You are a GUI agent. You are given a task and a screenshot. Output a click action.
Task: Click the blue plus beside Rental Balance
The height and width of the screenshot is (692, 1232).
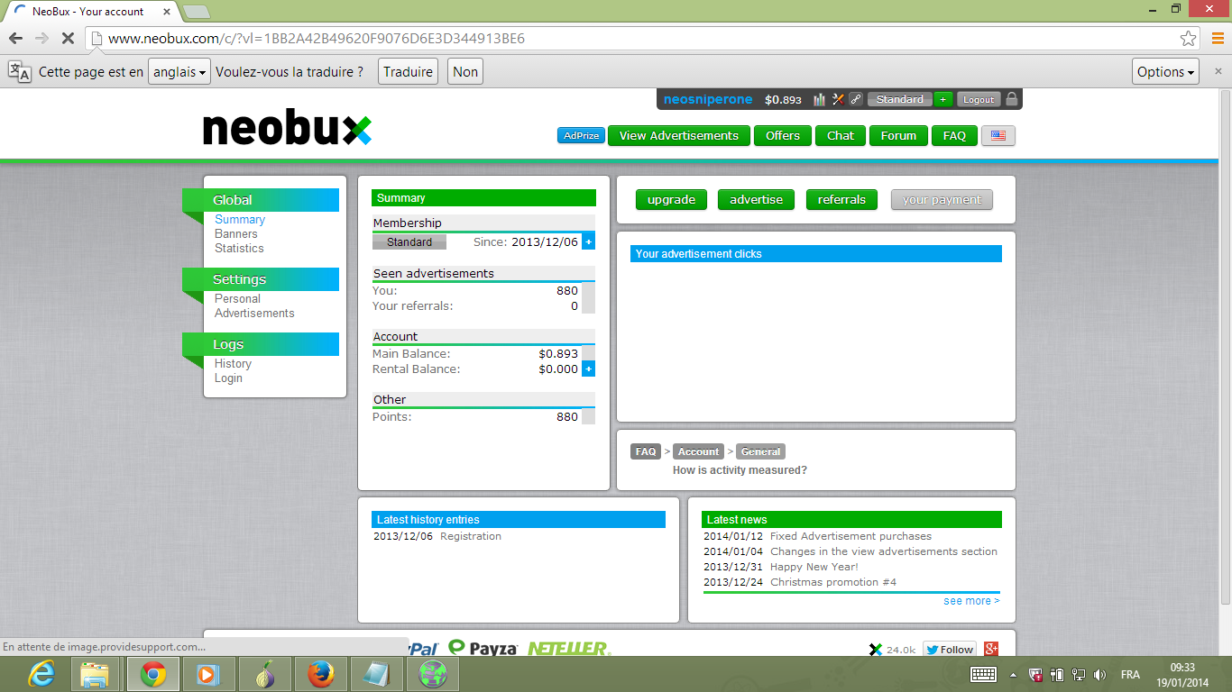point(588,369)
